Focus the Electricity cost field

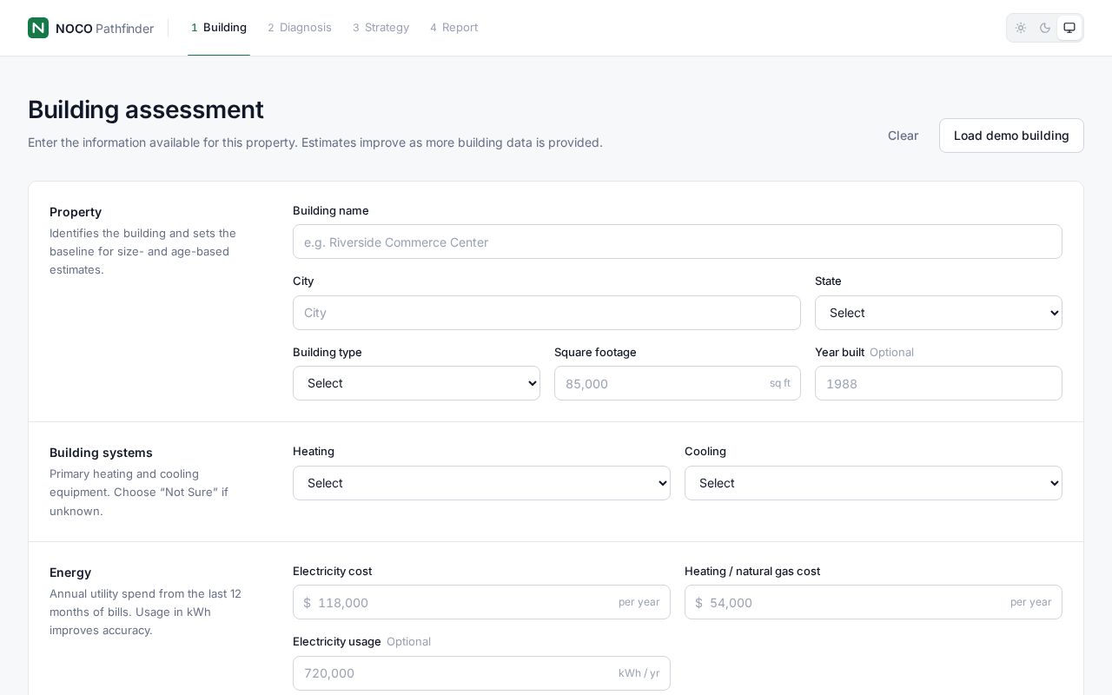481,602
